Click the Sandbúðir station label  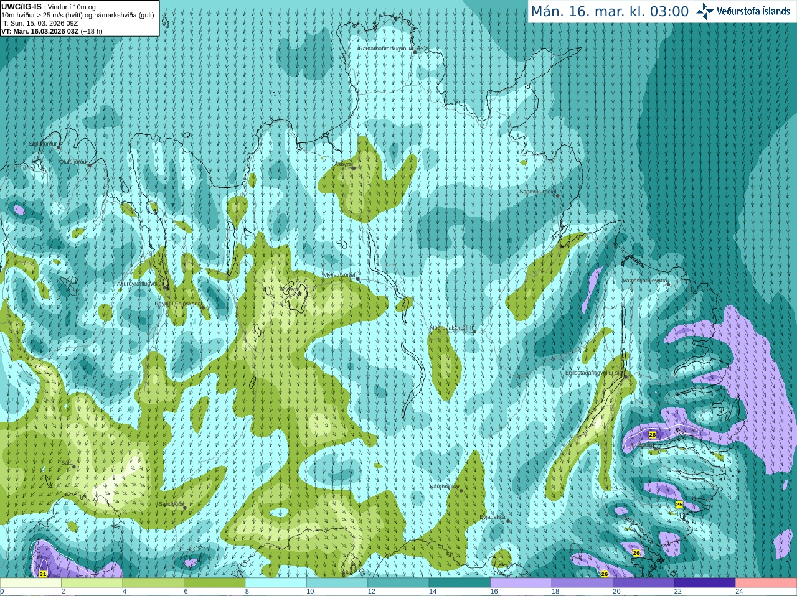(x=171, y=504)
